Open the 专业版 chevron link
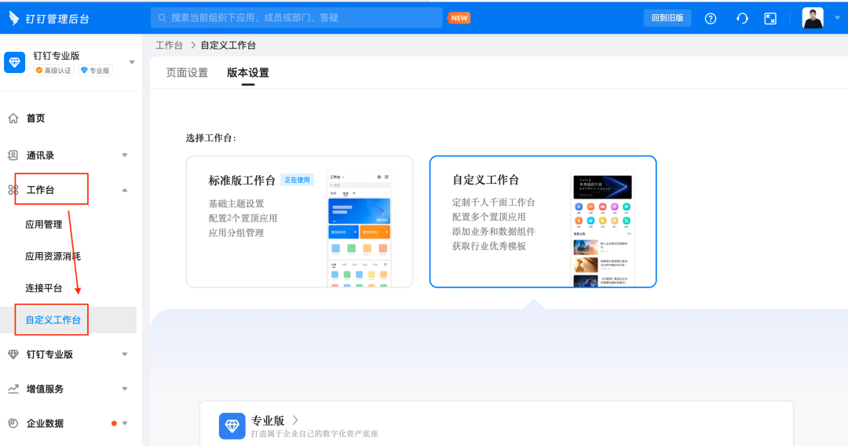 point(295,420)
